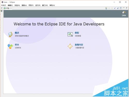Image resolution: width=129 pixels, height=97 pixels.
Task: Open the 样本 samples link
Action: [17, 45]
